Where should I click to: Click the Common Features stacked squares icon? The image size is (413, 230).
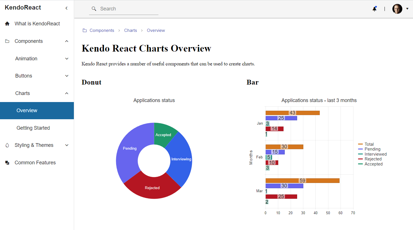tap(7, 163)
